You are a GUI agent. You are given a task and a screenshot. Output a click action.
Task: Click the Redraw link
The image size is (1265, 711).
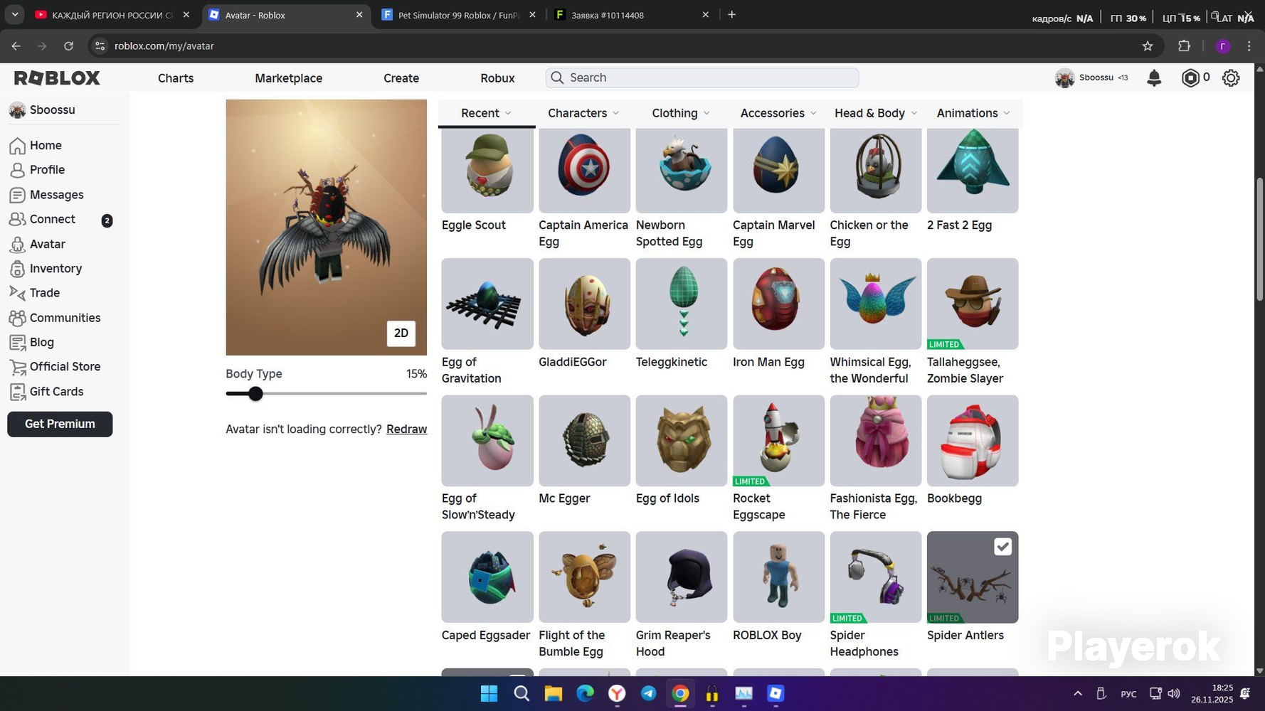(406, 429)
